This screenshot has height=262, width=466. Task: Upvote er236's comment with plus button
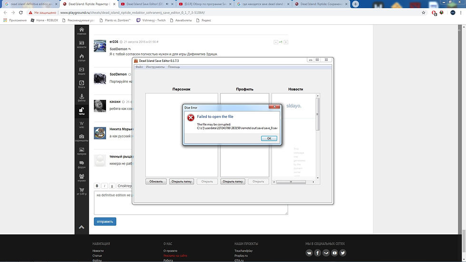pos(286,42)
